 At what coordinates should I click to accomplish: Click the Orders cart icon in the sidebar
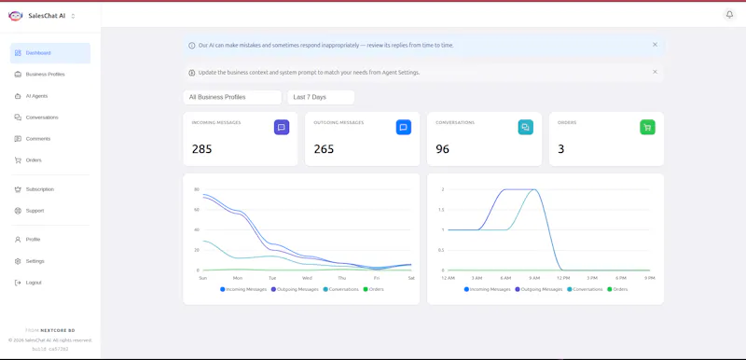coord(18,160)
